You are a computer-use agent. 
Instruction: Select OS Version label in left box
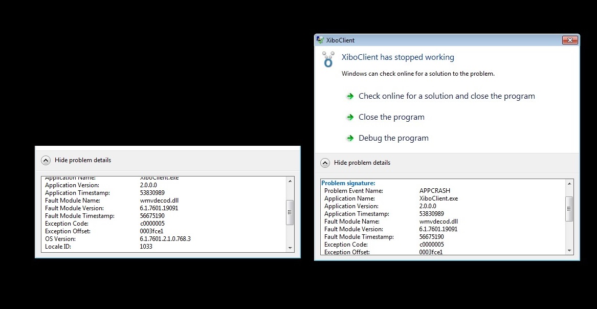[x=60, y=239]
